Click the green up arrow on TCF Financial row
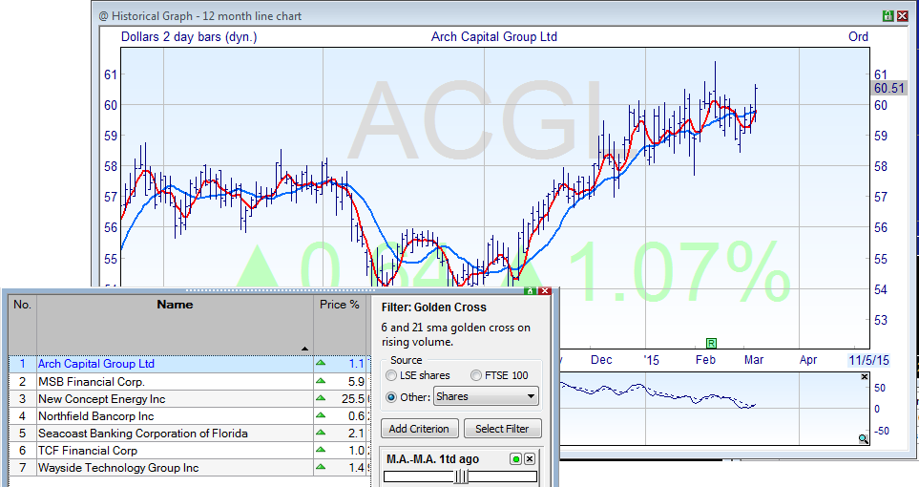Screen dimensions: 919x487 321,450
